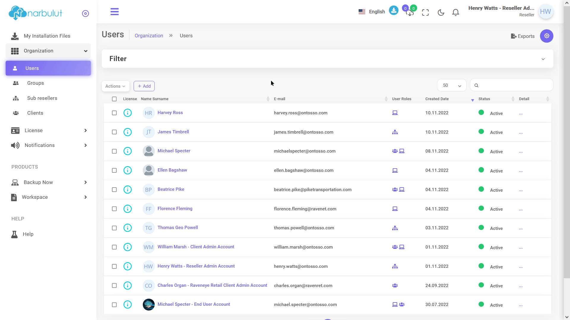Sort by Created Date column

point(437,99)
